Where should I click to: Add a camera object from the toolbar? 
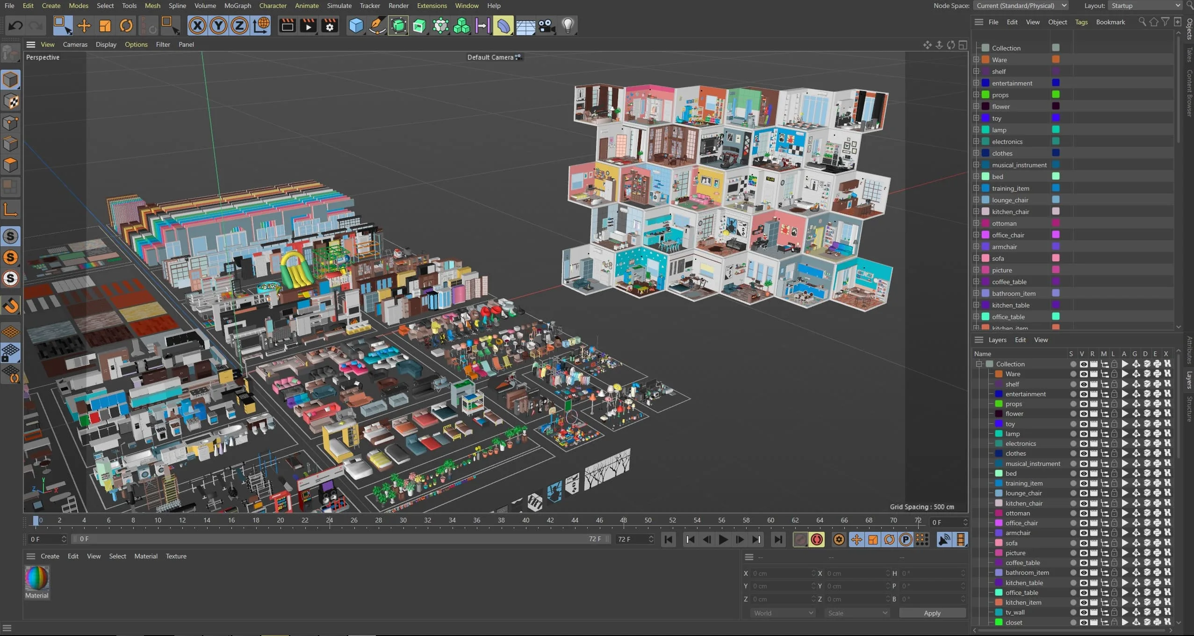tap(547, 26)
